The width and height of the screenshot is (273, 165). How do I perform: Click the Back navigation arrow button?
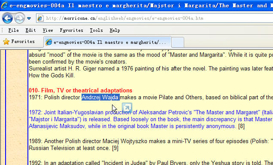pyautogui.click(x=7, y=18)
